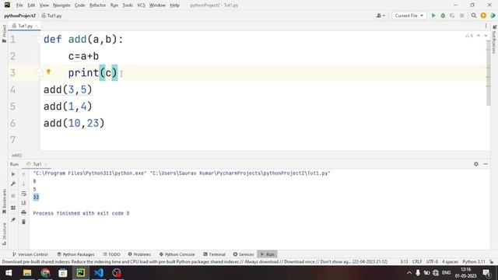Open the Python Console tool window
This screenshot has width=498, height=280.
177,254
